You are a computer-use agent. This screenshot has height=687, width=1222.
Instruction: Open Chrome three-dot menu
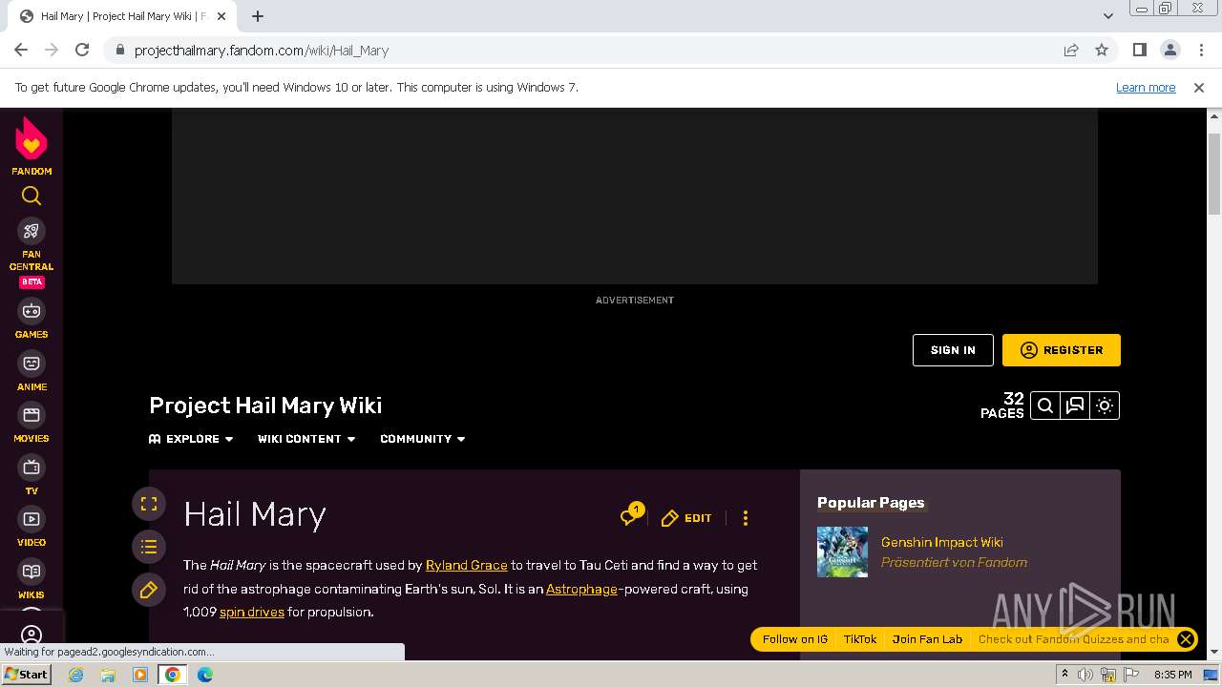click(x=1200, y=50)
